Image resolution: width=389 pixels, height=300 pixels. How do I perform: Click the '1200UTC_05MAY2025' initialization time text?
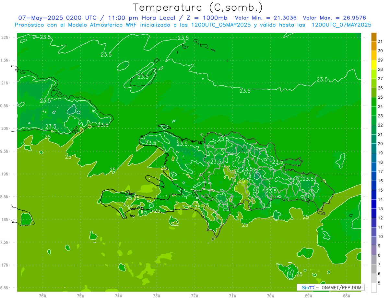click(x=221, y=25)
